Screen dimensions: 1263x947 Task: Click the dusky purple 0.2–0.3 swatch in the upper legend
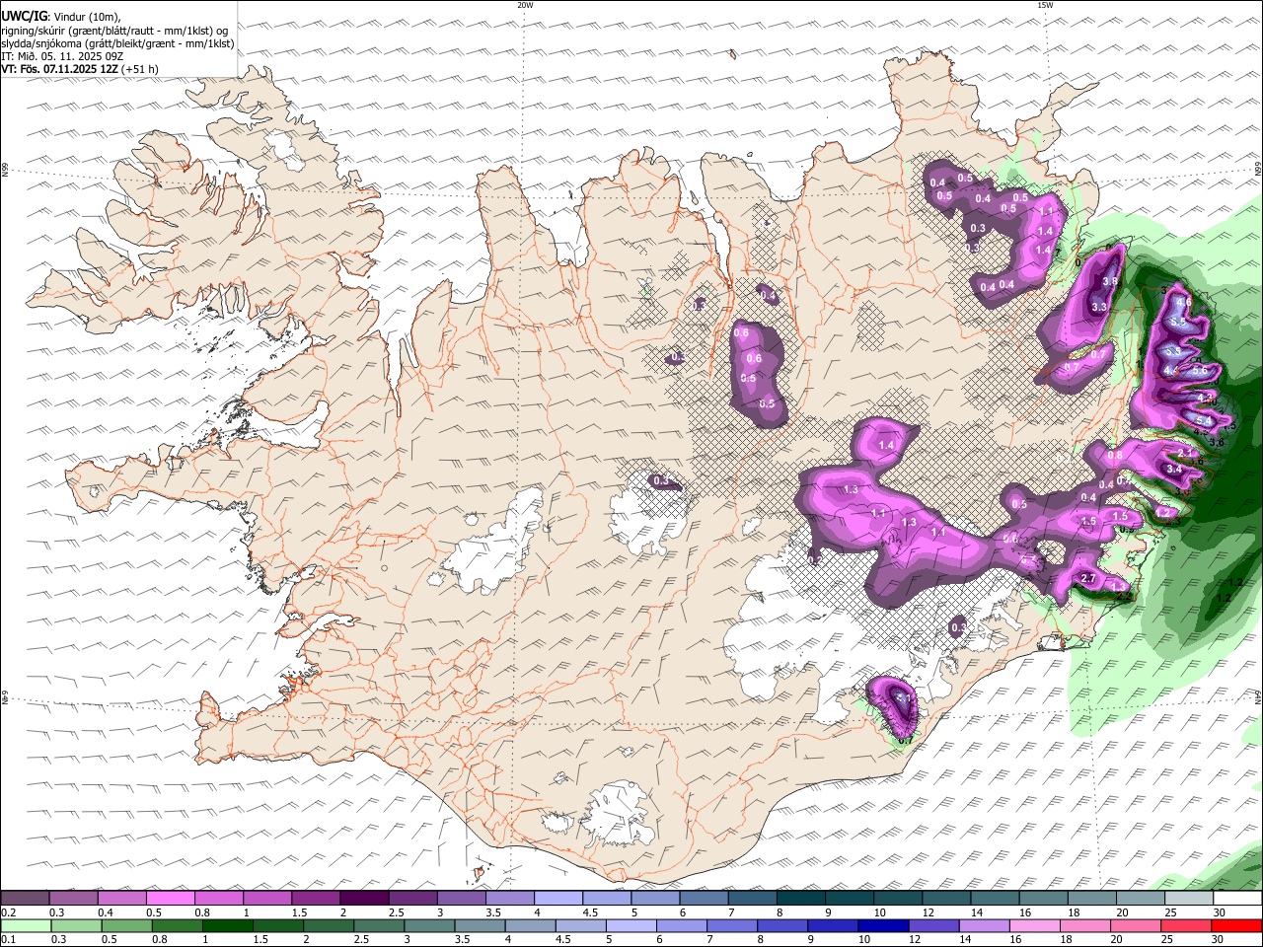point(25,898)
